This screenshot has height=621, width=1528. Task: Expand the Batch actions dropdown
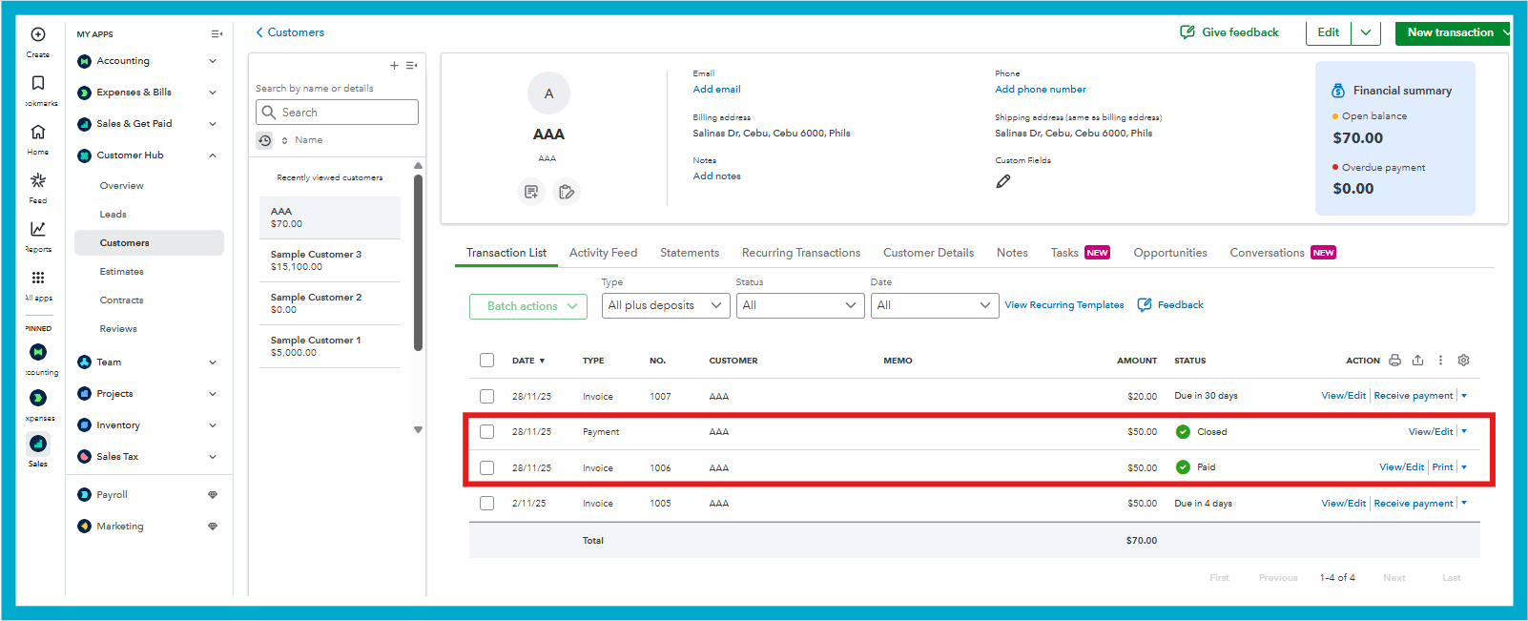(527, 306)
